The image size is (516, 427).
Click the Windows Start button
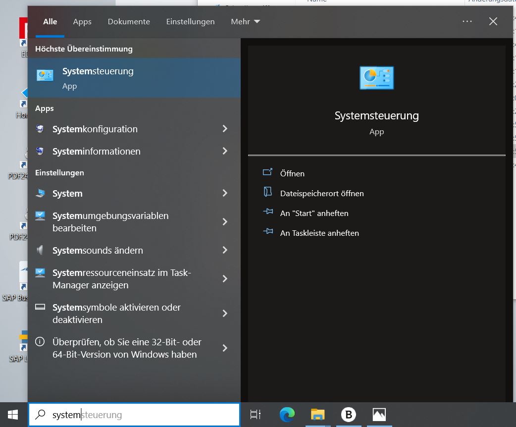tap(13, 415)
